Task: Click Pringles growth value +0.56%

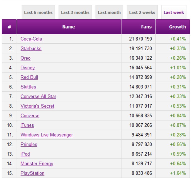Action: (x=178, y=145)
